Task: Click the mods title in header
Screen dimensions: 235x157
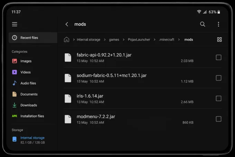Action: 80,24
